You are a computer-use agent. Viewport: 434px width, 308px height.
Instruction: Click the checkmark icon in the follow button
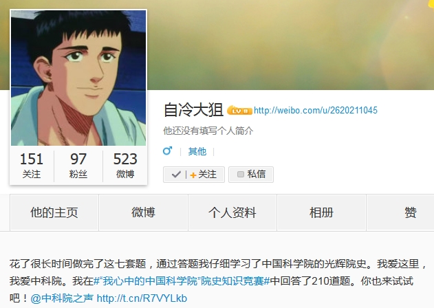click(x=176, y=175)
